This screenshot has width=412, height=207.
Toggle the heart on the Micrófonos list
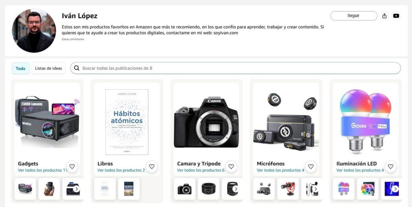(x=311, y=166)
